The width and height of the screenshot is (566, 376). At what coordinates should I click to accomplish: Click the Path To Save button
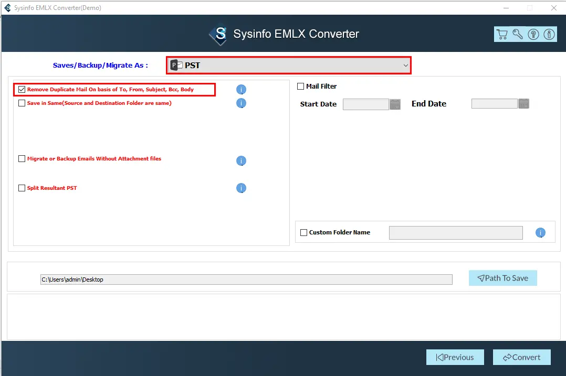click(503, 278)
